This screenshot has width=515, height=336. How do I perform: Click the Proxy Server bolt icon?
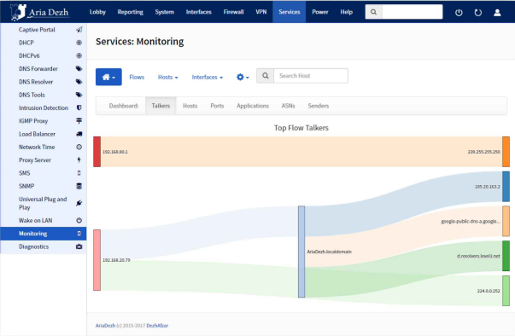click(79, 160)
